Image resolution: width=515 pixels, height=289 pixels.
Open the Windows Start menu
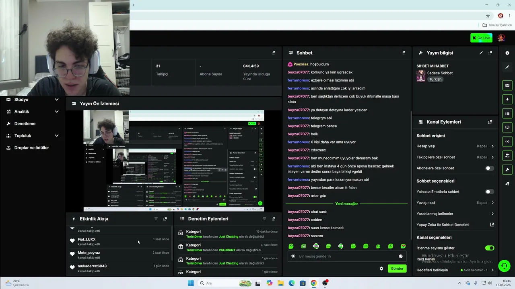(191, 283)
